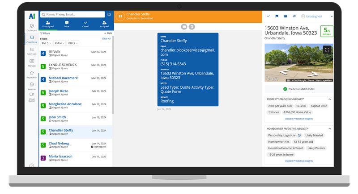Open the Unassigned assignee dropdown arrow
Viewport: 358px width, 194px height.
click(x=332, y=17)
